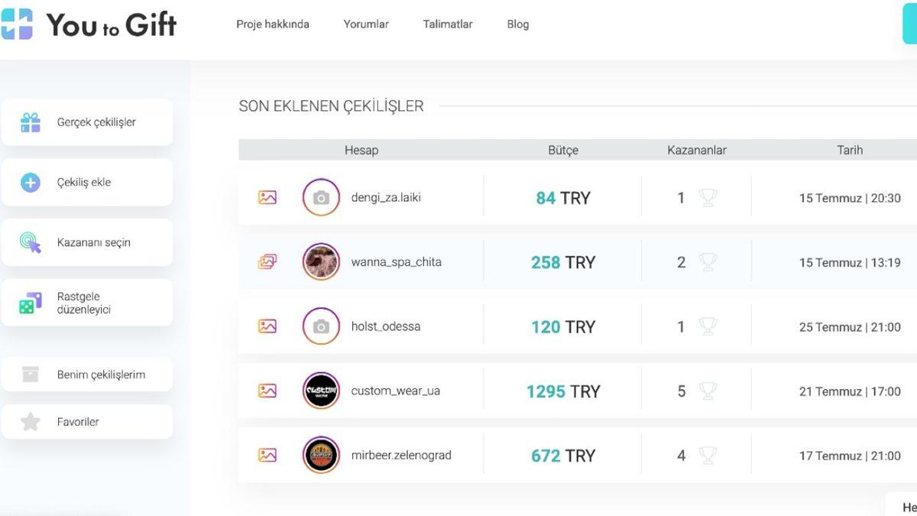Click the You to Gift logo
The image size is (917, 516).
[x=89, y=24]
